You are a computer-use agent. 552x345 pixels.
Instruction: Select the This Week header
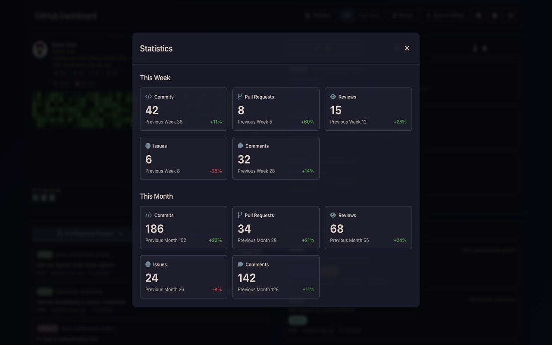click(x=155, y=78)
